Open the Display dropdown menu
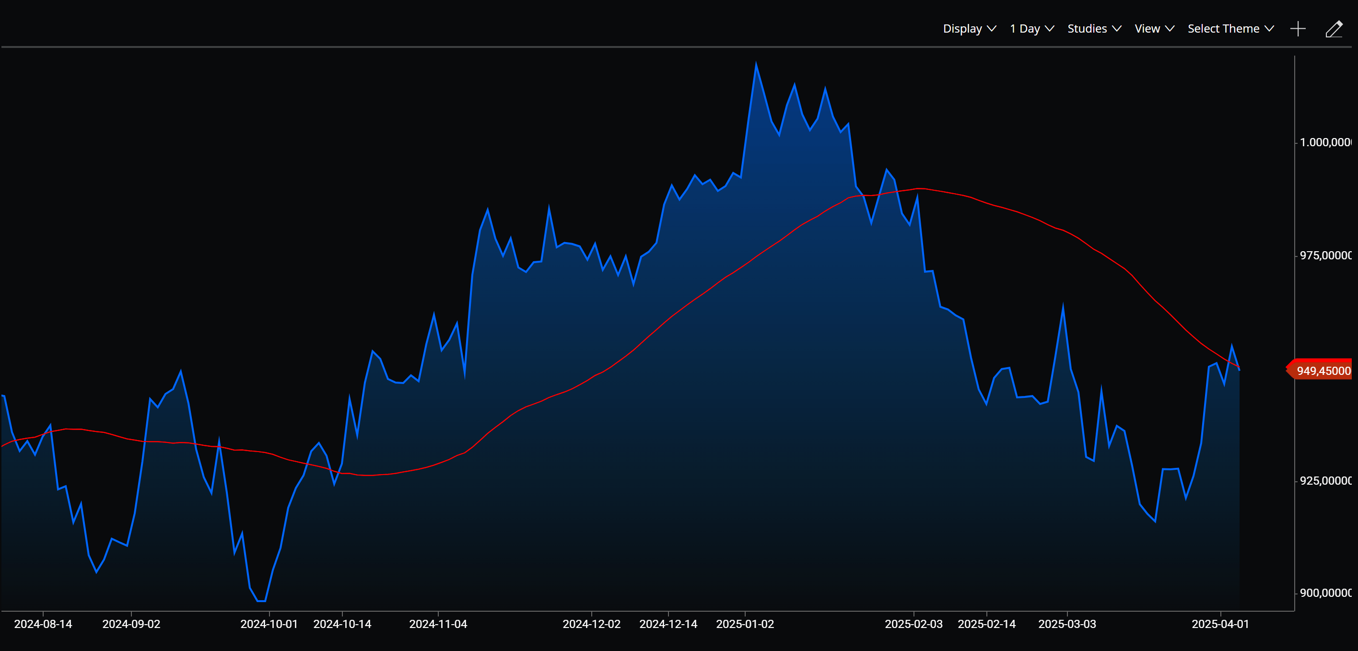This screenshot has height=651, width=1358. (x=969, y=28)
